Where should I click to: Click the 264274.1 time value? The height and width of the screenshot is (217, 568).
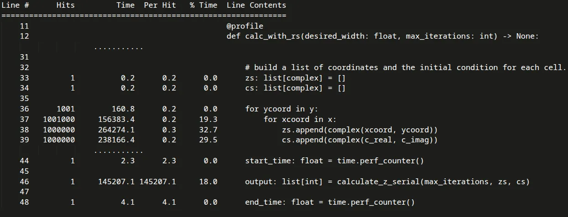(x=116, y=130)
